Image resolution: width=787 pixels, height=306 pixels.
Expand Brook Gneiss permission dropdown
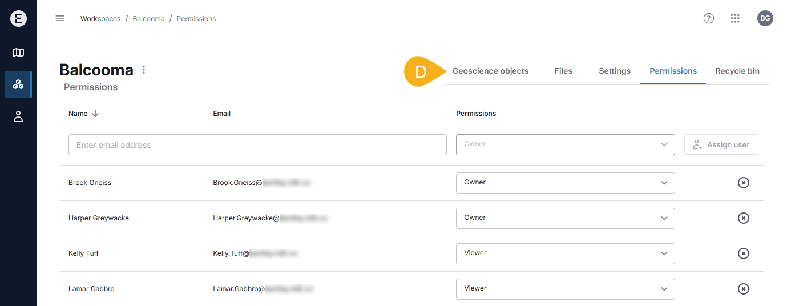[x=565, y=183]
